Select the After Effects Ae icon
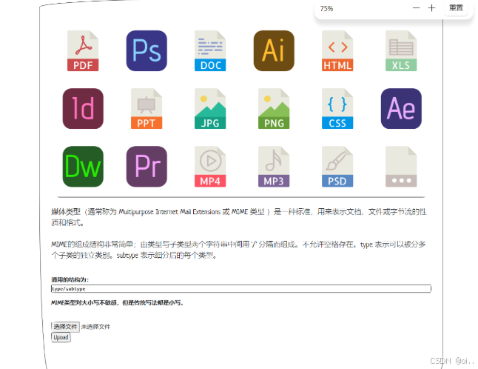Viewport: 478px width, 369px height. click(x=401, y=109)
